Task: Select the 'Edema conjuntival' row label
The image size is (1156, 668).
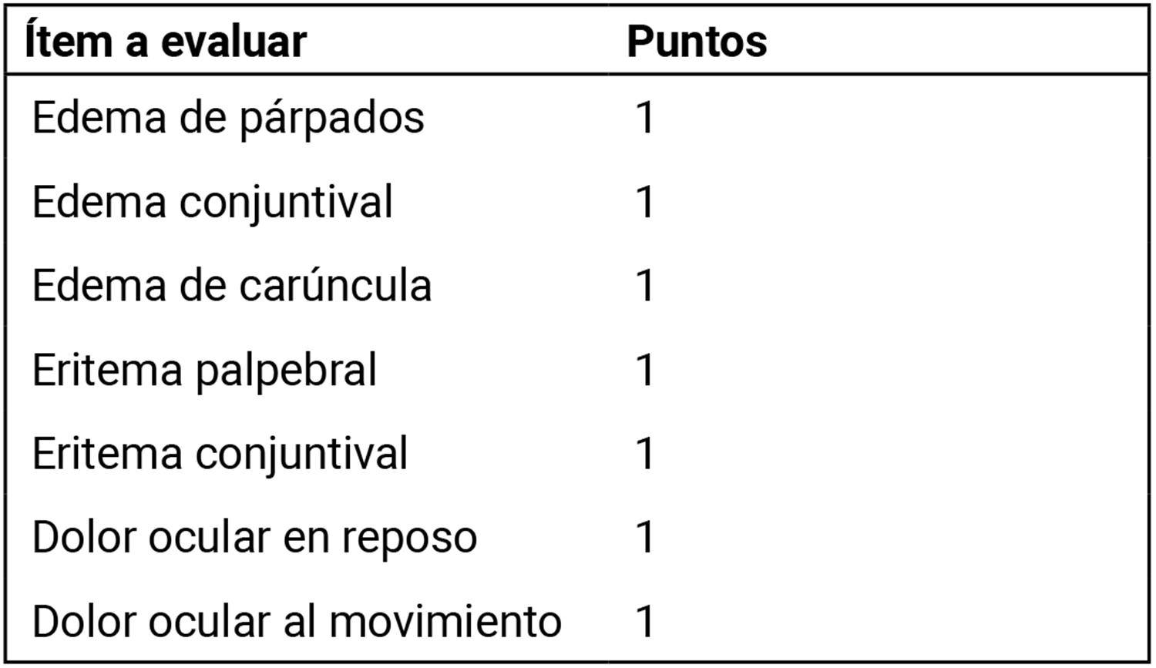Action: pyautogui.click(x=213, y=202)
